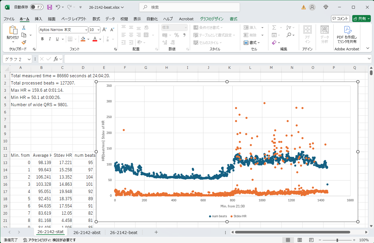
Task: Open the font name dropdown
Action: click(x=86, y=30)
